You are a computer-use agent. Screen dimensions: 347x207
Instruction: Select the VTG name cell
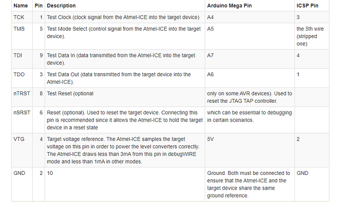pyautogui.click(x=19, y=140)
